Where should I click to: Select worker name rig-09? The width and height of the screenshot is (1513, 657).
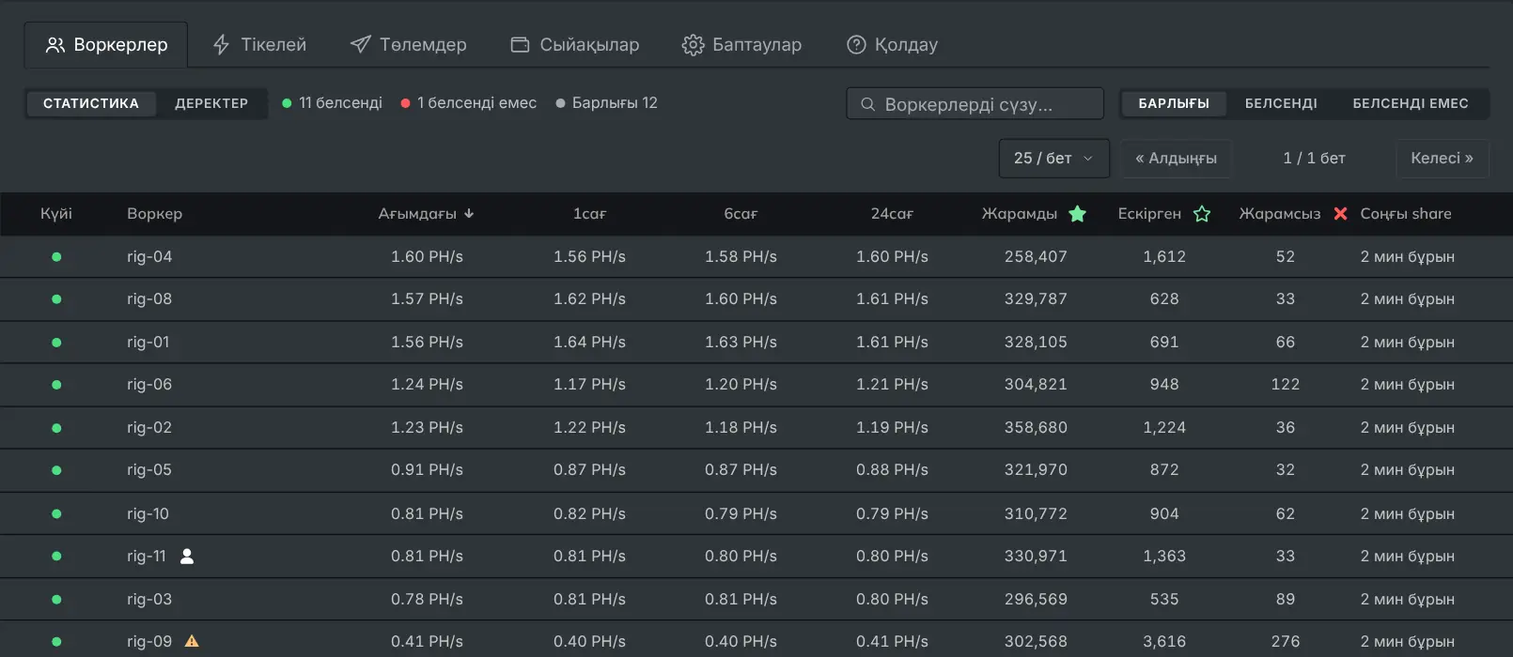tap(149, 642)
